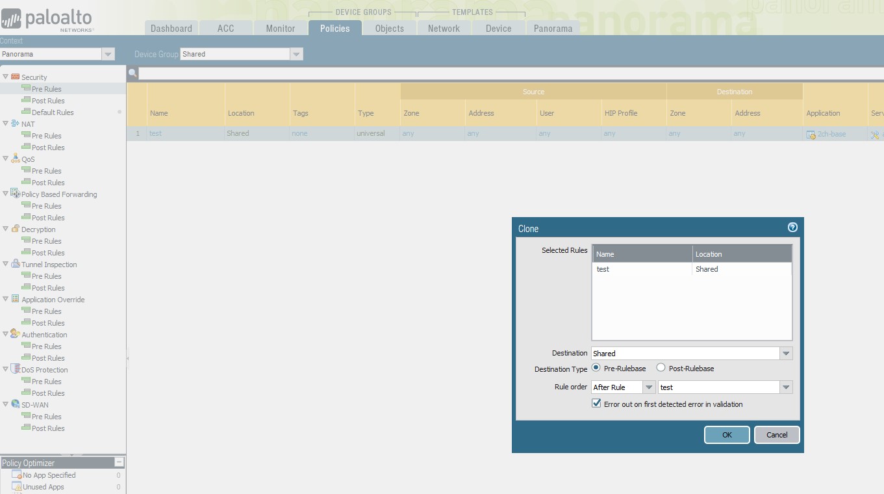Switch to the Objects tab
This screenshot has width=884, height=494.
click(x=388, y=27)
